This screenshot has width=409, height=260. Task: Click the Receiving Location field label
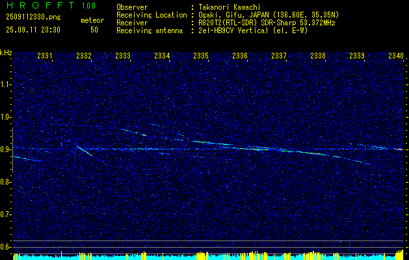(x=152, y=15)
